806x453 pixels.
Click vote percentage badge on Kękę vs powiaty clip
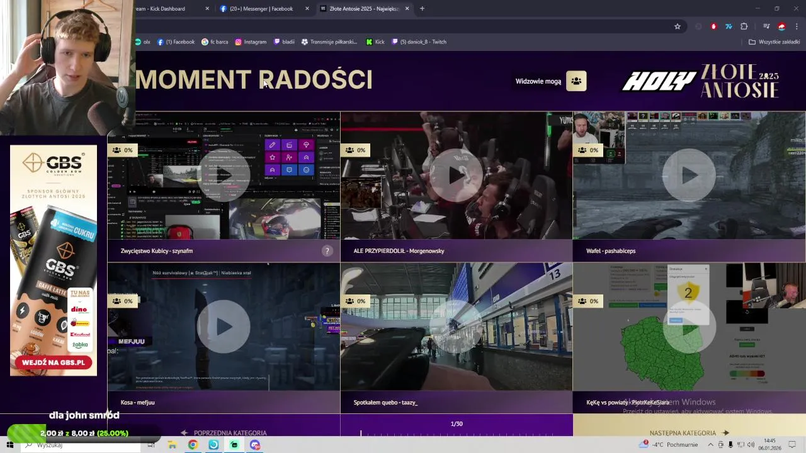(x=588, y=301)
